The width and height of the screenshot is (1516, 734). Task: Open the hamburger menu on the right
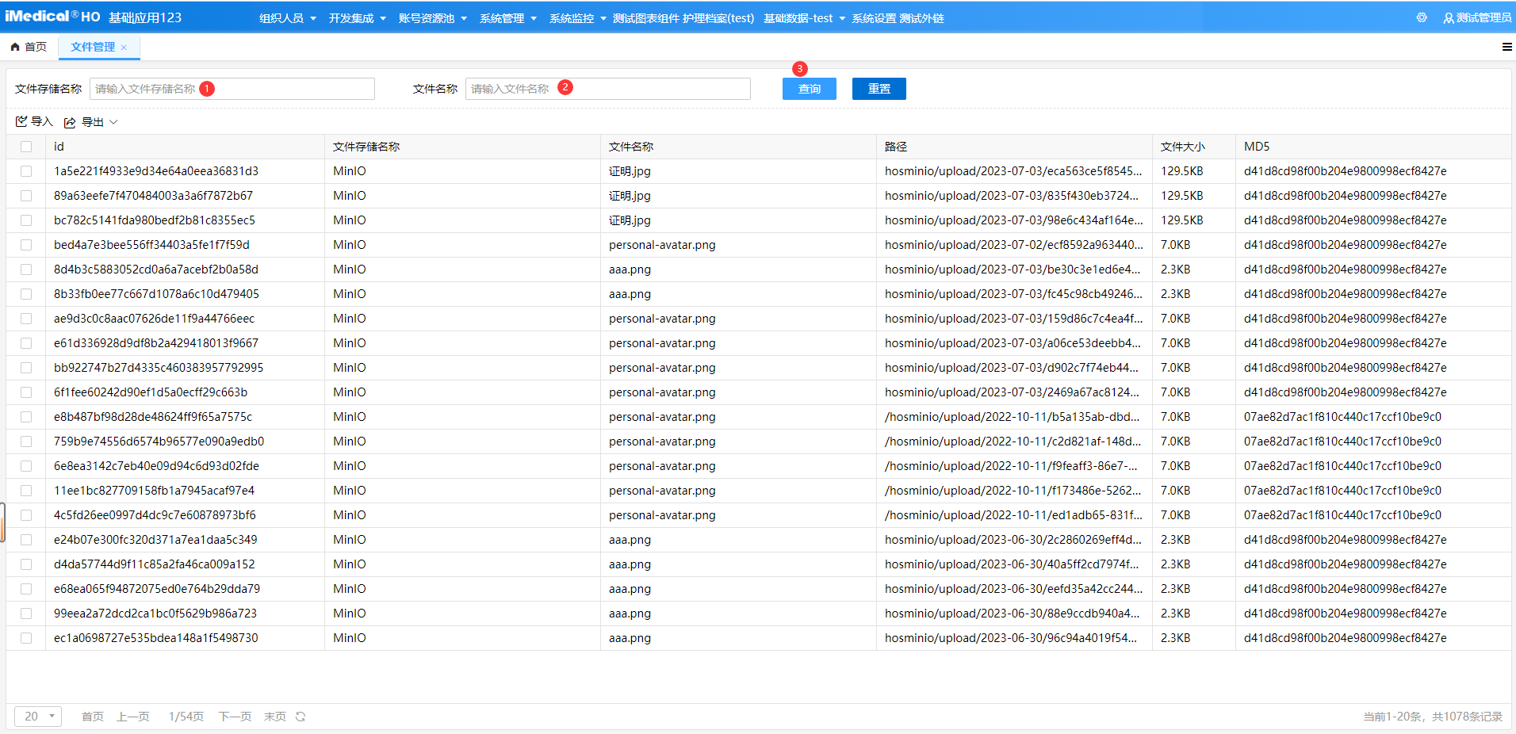pos(1506,47)
